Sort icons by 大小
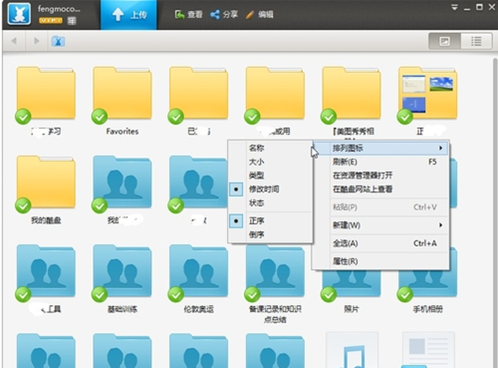The width and height of the screenshot is (498, 368). (271, 162)
